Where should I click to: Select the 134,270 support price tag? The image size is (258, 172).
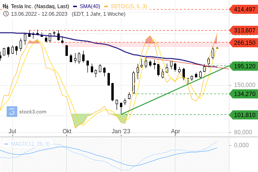[244, 94]
